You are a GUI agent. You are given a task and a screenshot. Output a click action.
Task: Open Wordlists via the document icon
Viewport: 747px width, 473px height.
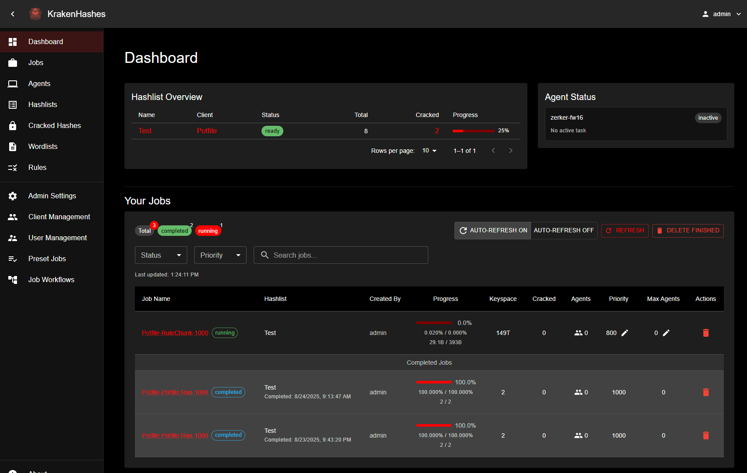[13, 146]
